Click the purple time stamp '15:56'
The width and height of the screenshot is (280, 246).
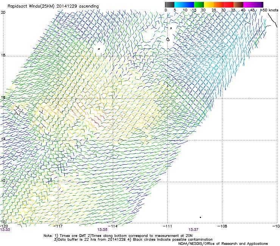tap(102, 230)
